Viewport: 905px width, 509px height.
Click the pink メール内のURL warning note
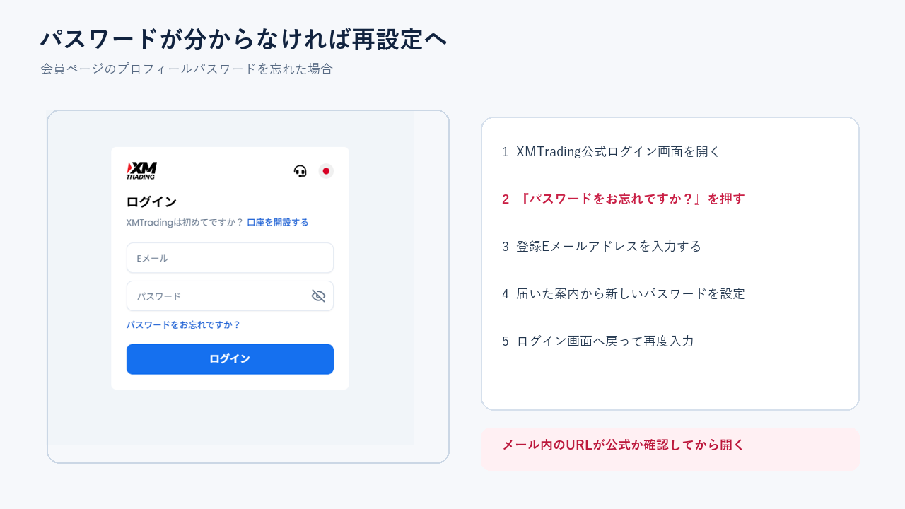[x=670, y=449]
